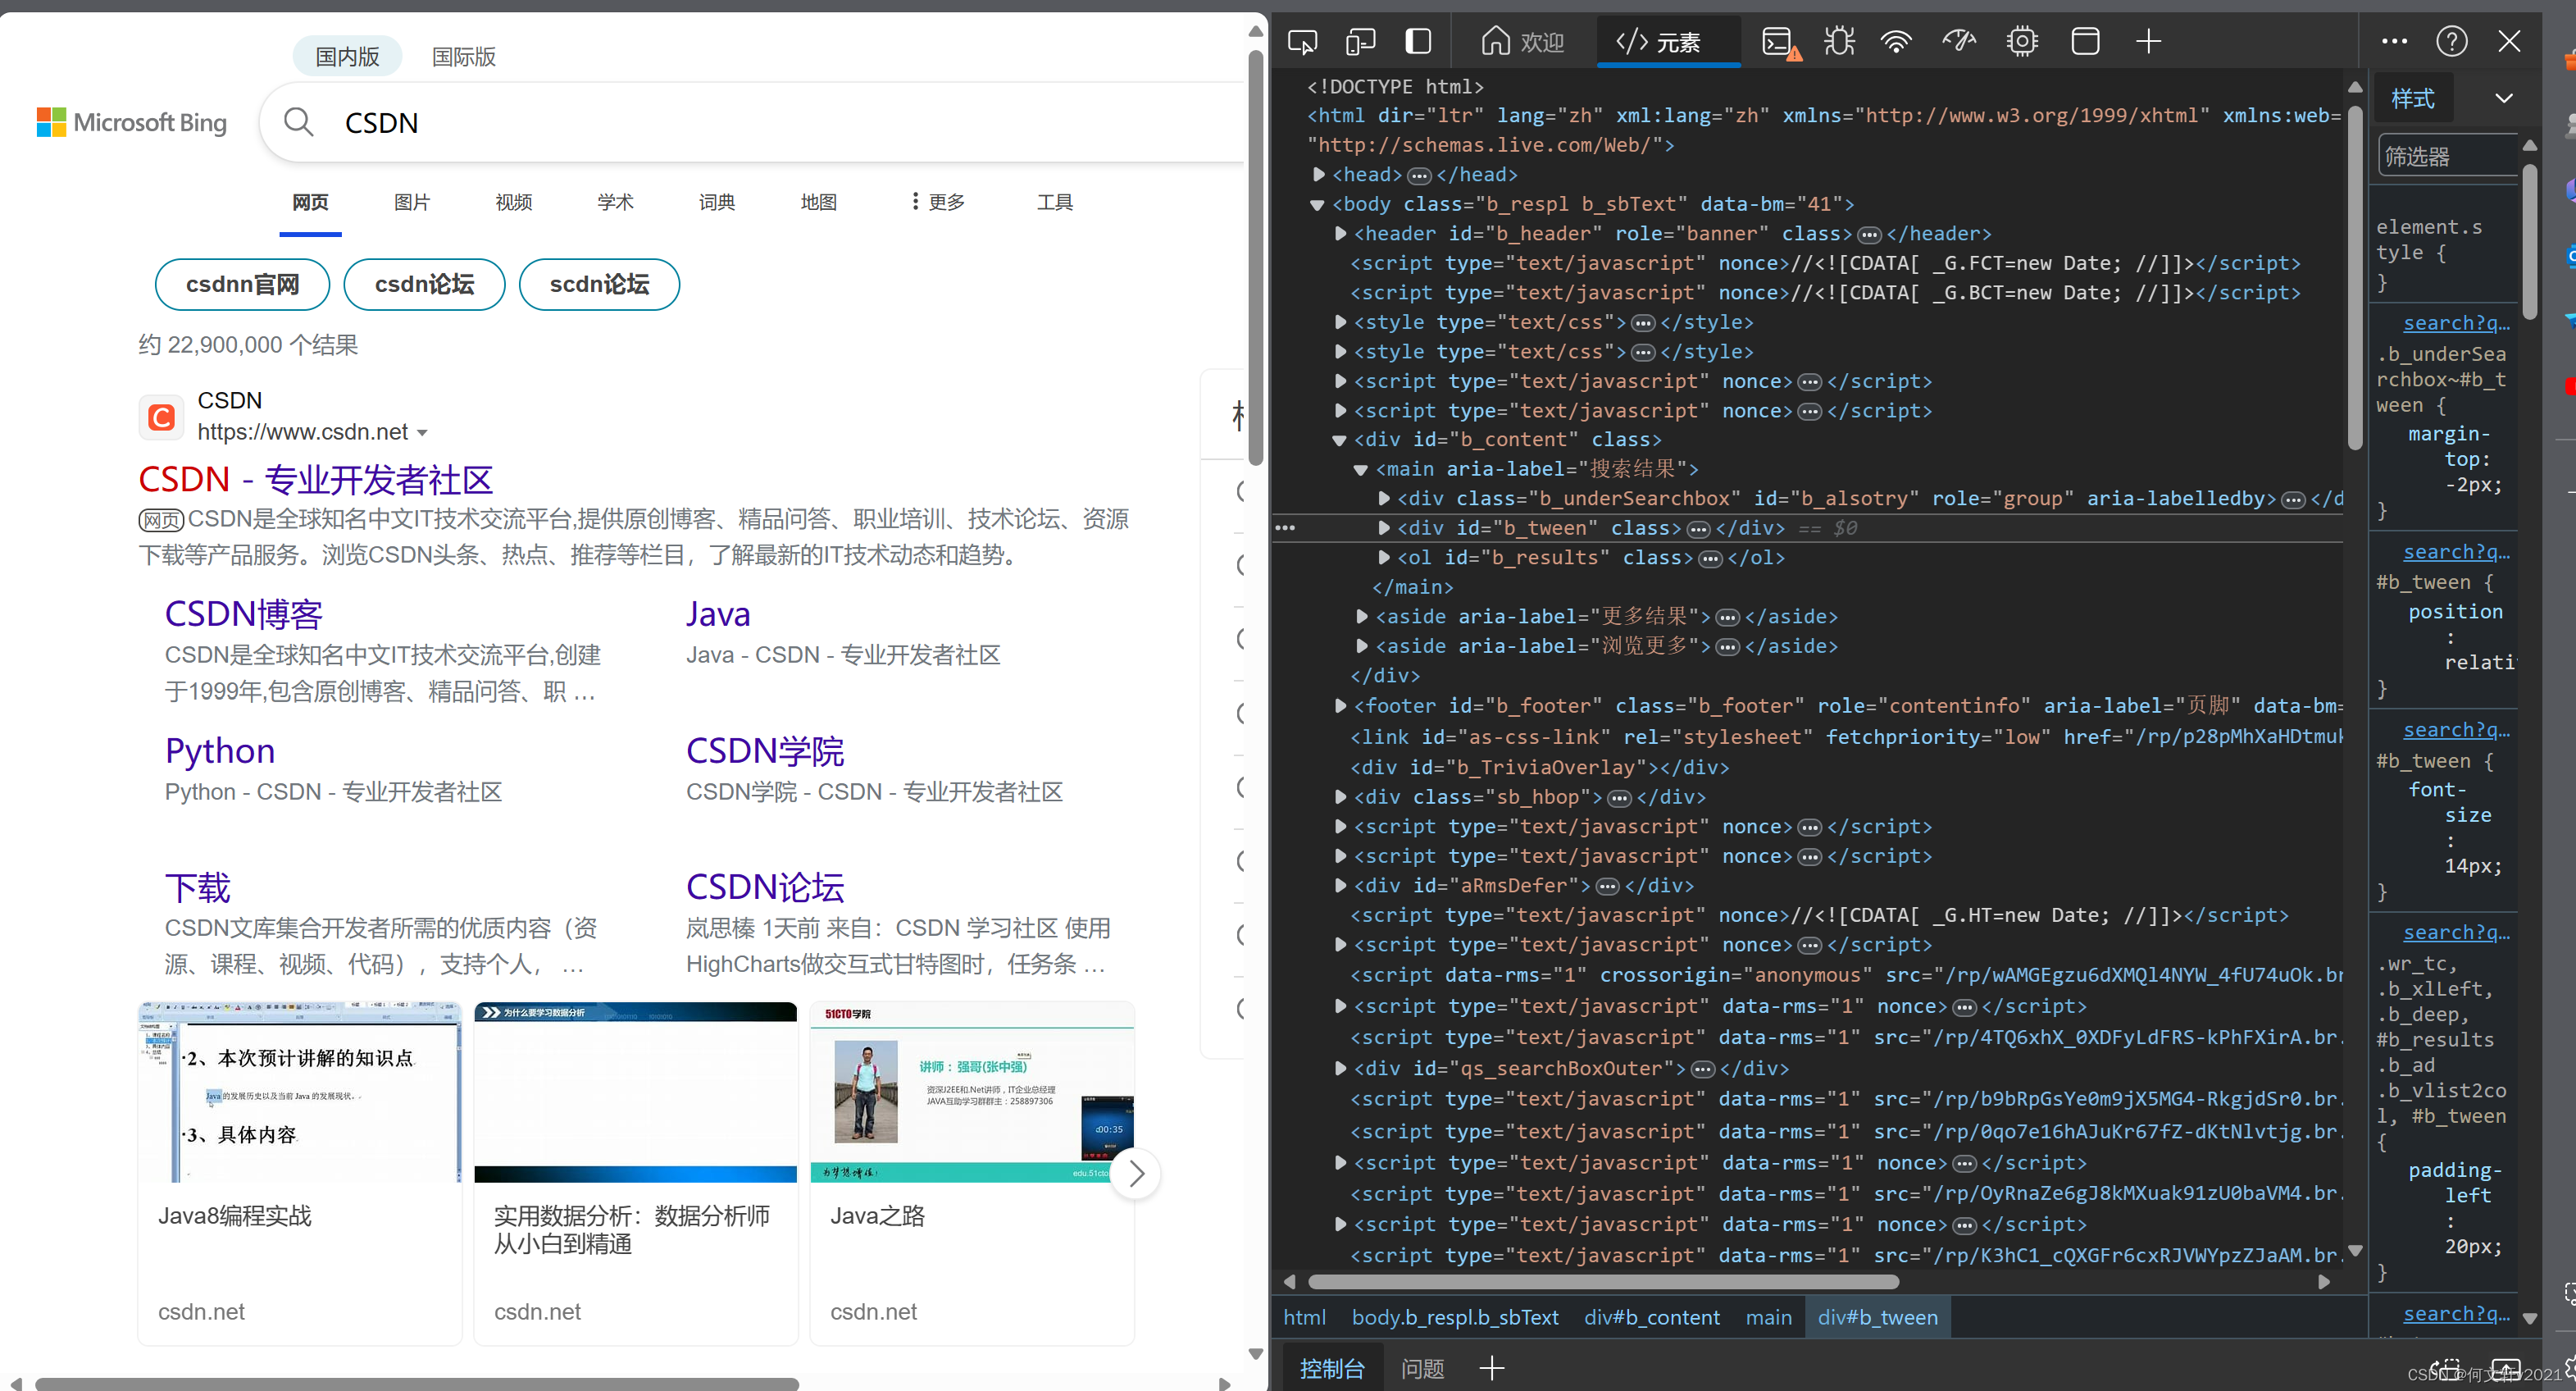Expand the ol b_results element node
Image resolution: width=2576 pixels, height=1391 pixels.
click(x=1384, y=558)
